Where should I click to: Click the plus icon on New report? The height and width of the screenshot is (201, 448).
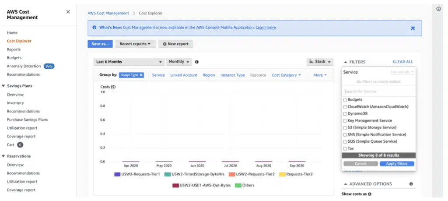164,44
